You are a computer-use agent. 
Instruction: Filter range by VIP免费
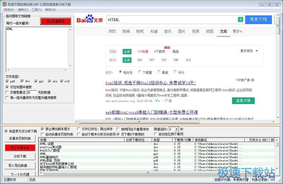tap(143, 52)
